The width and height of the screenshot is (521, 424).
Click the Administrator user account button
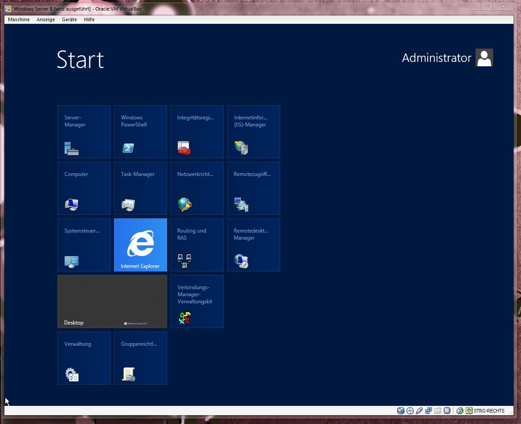tap(447, 58)
